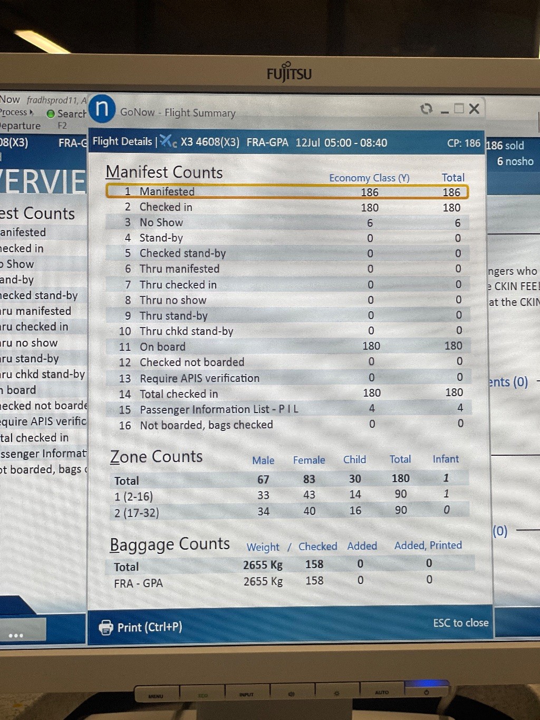Select Passenger Information List - PIL row

tap(287, 409)
